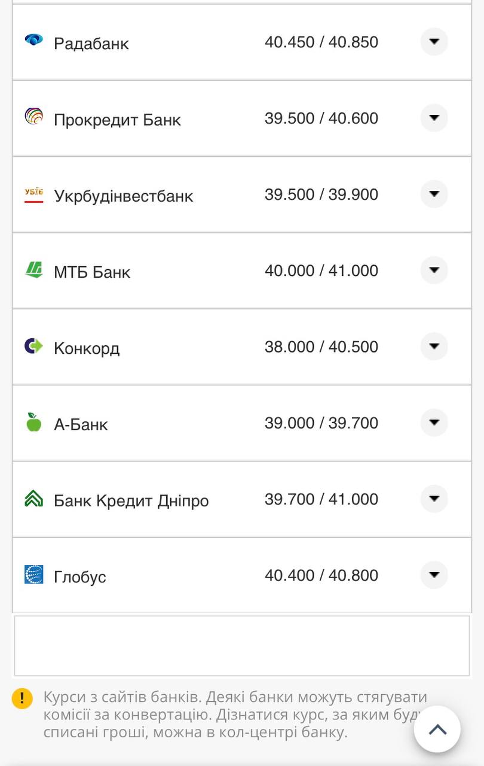Click the rates 39.000 / 39.700 for А-Банк
The height and width of the screenshot is (766, 484).
click(x=321, y=422)
